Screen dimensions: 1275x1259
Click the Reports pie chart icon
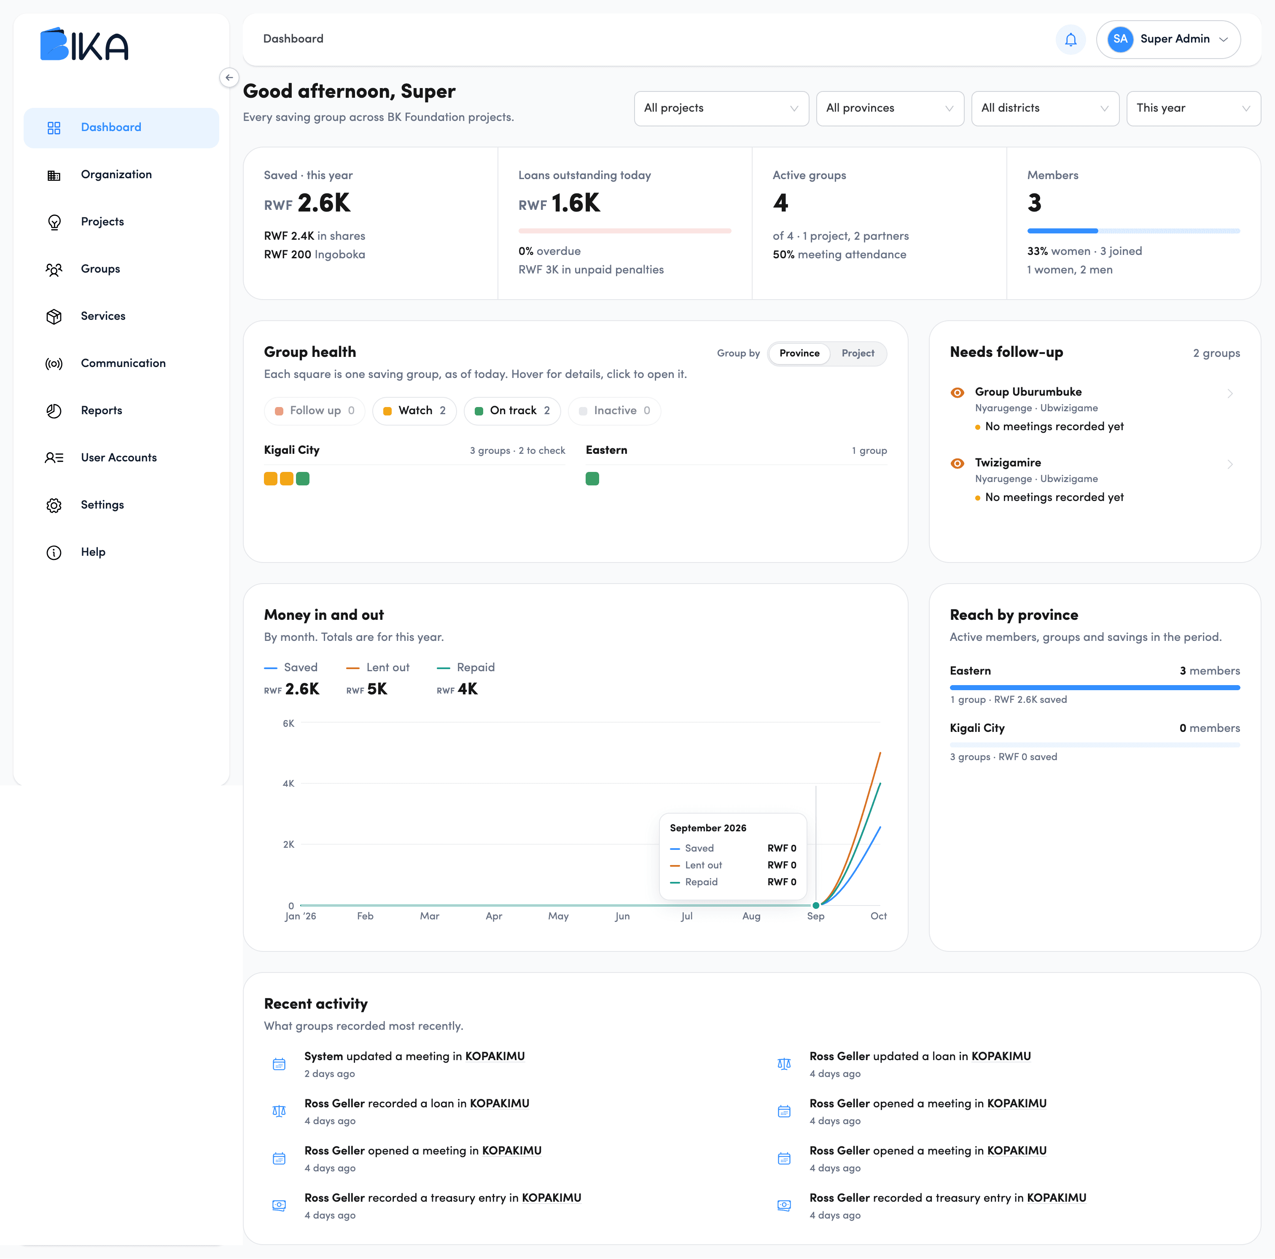(54, 411)
